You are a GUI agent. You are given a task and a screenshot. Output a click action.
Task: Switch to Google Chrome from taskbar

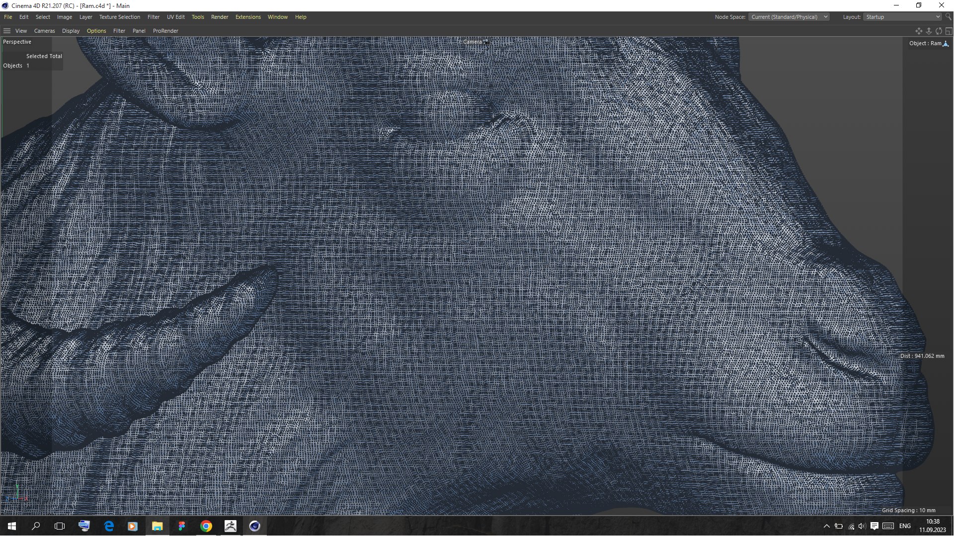tap(206, 526)
